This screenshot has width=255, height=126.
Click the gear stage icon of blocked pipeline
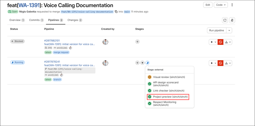(137, 42)
